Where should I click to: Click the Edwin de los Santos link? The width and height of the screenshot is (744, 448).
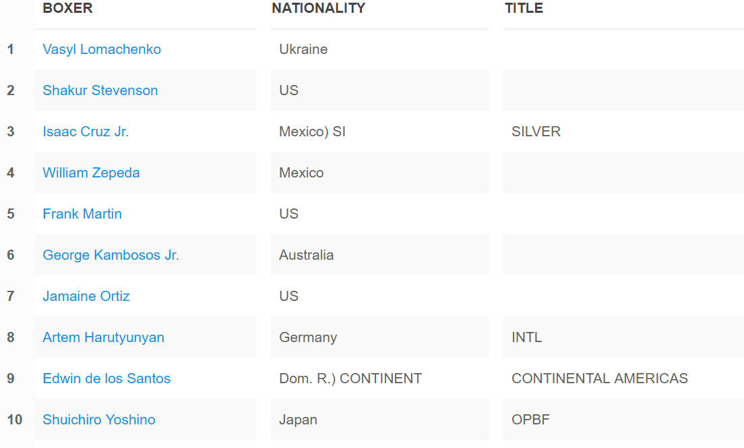pyautogui.click(x=106, y=379)
